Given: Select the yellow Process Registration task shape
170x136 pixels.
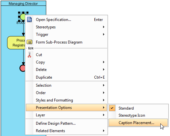Looking at the screenshot, I should pyautogui.click(x=16, y=43).
